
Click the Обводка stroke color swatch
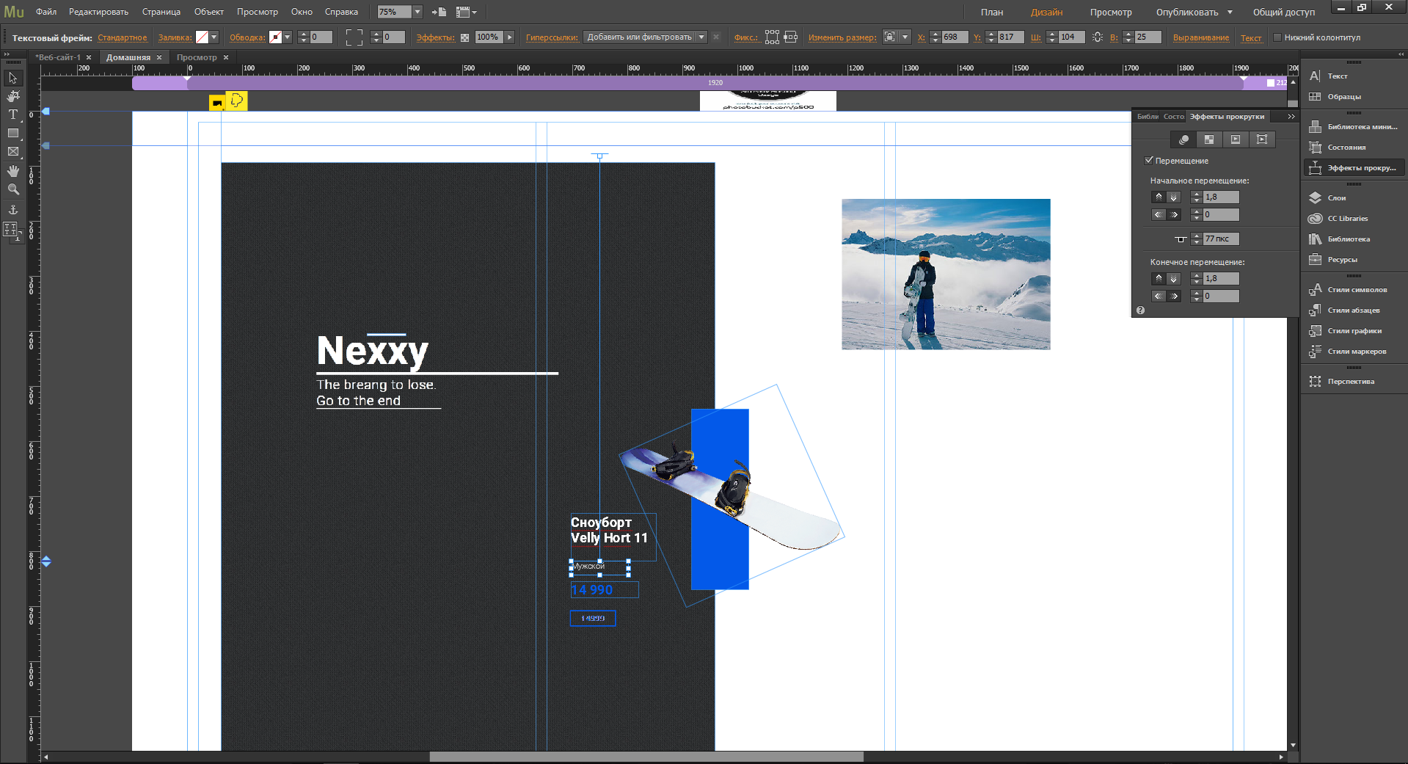click(x=276, y=37)
